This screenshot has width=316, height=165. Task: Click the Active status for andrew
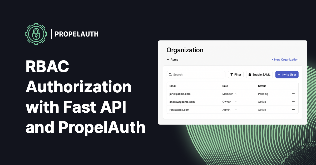coord(262,102)
